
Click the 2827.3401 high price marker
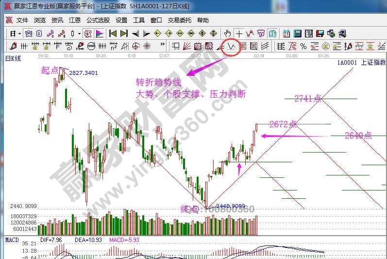tap(83, 73)
